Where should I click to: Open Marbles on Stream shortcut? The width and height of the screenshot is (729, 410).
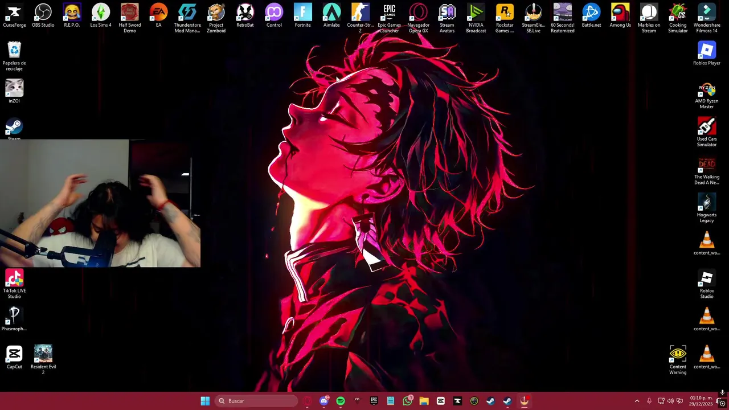pos(649,18)
